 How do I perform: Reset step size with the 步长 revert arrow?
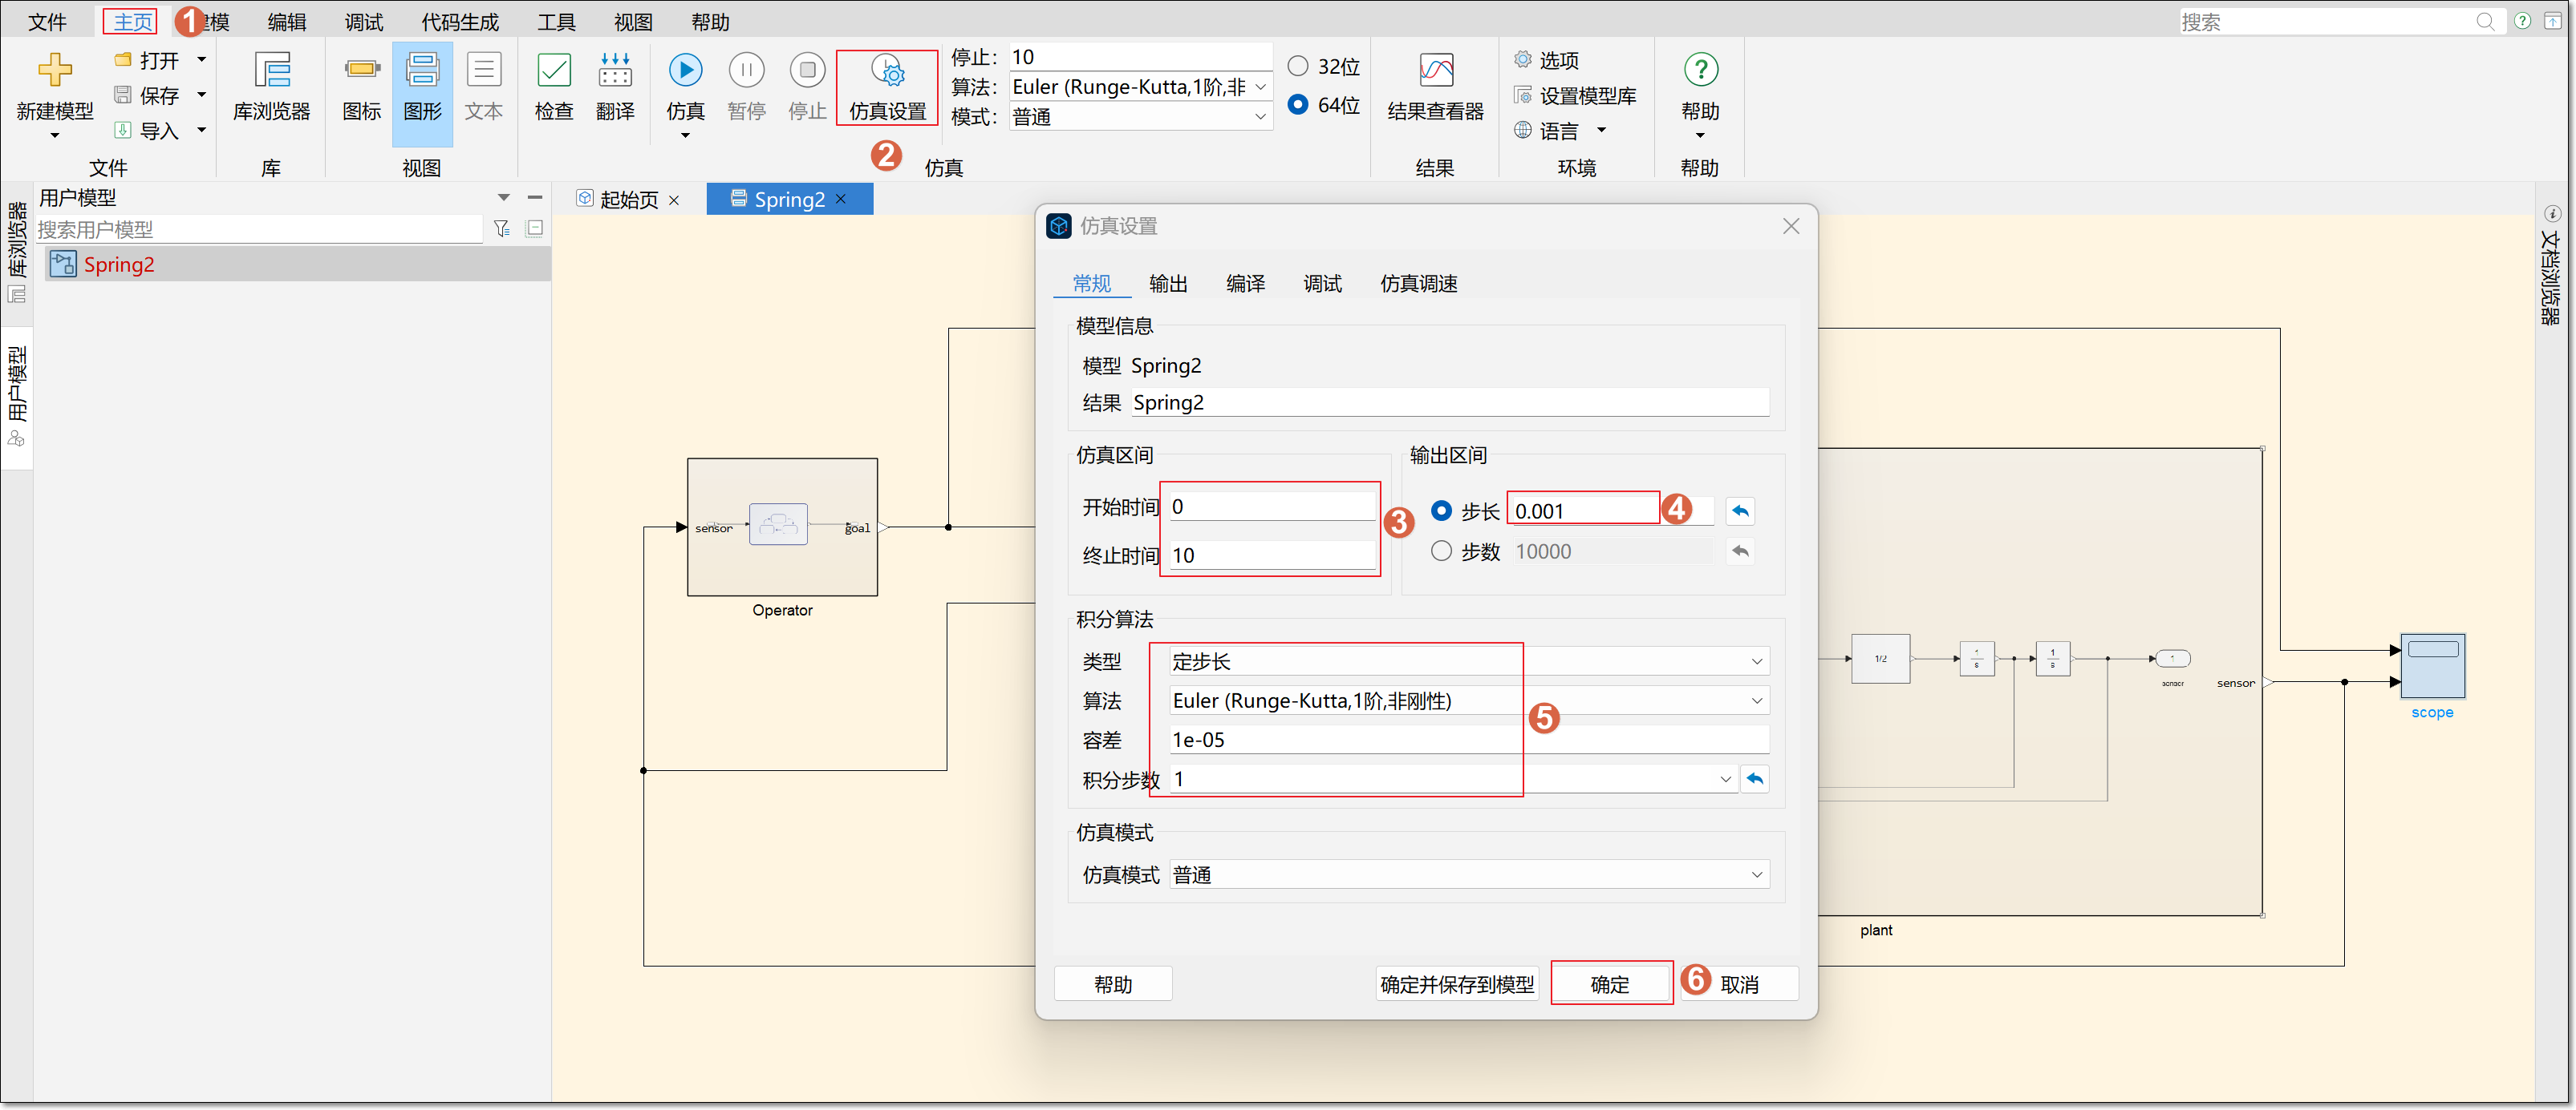1740,511
